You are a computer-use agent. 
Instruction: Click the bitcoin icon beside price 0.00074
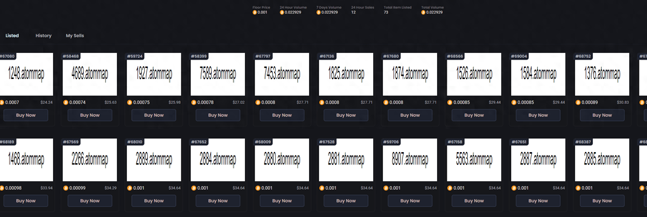[66, 103]
